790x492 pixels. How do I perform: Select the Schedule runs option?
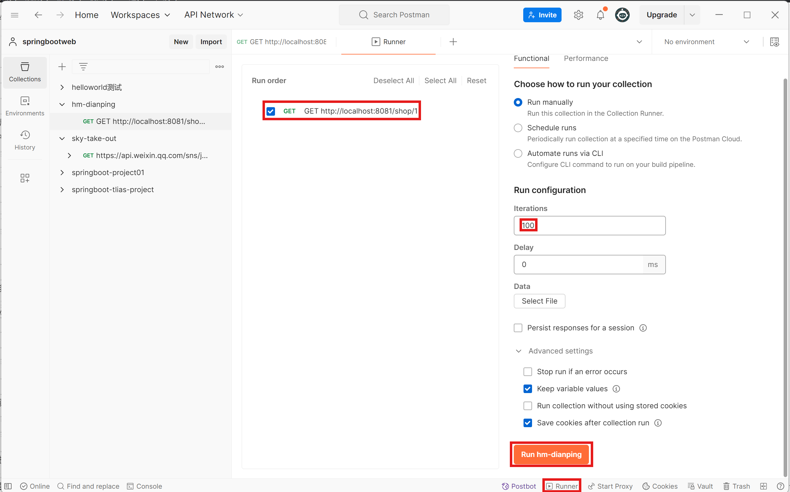click(x=518, y=128)
